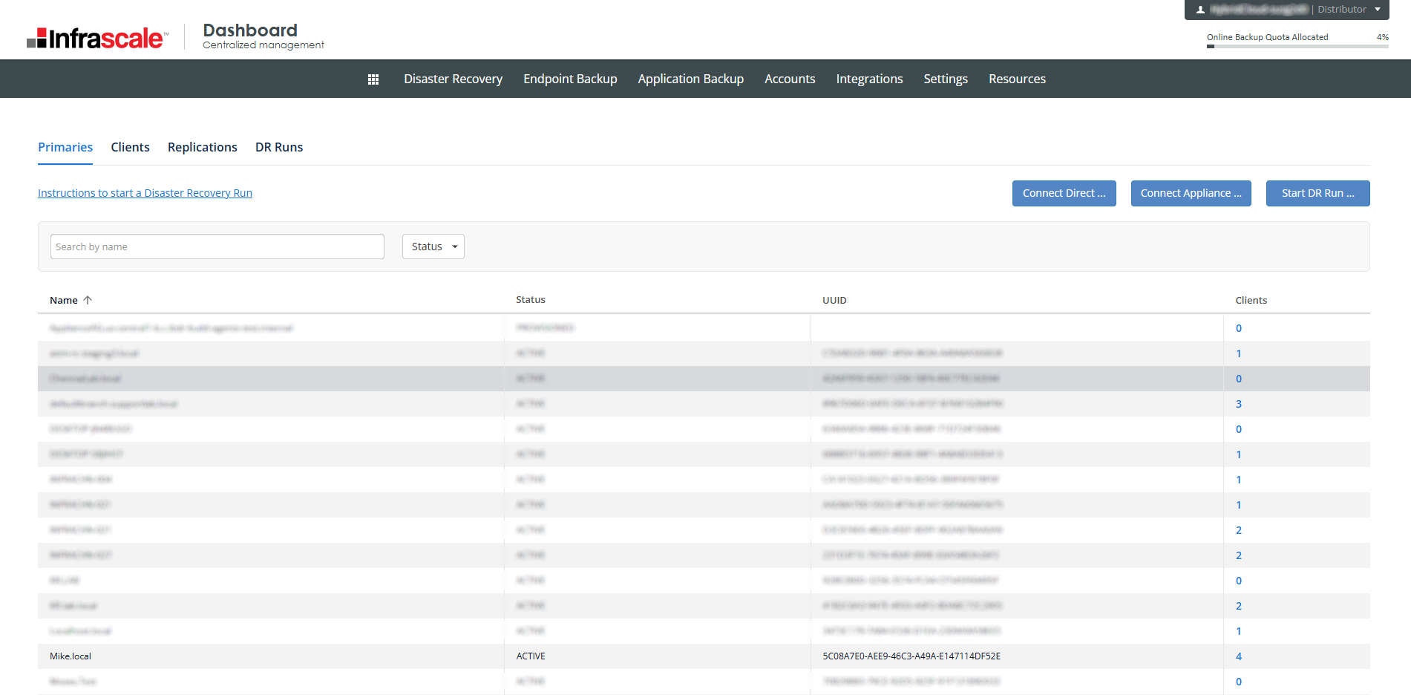Image resolution: width=1411 pixels, height=695 pixels.
Task: Open the apps grid icon in navbar
Action: tap(373, 79)
